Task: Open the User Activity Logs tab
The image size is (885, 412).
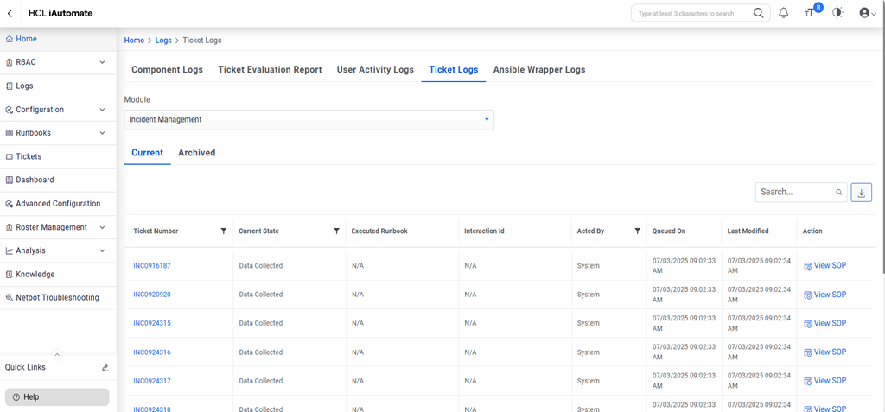Action: tap(375, 70)
